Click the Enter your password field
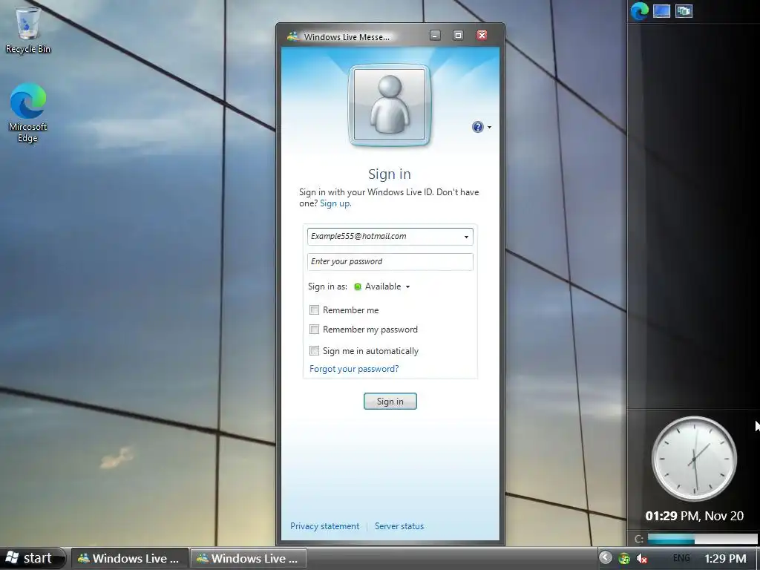This screenshot has height=570, width=760. pos(390,262)
